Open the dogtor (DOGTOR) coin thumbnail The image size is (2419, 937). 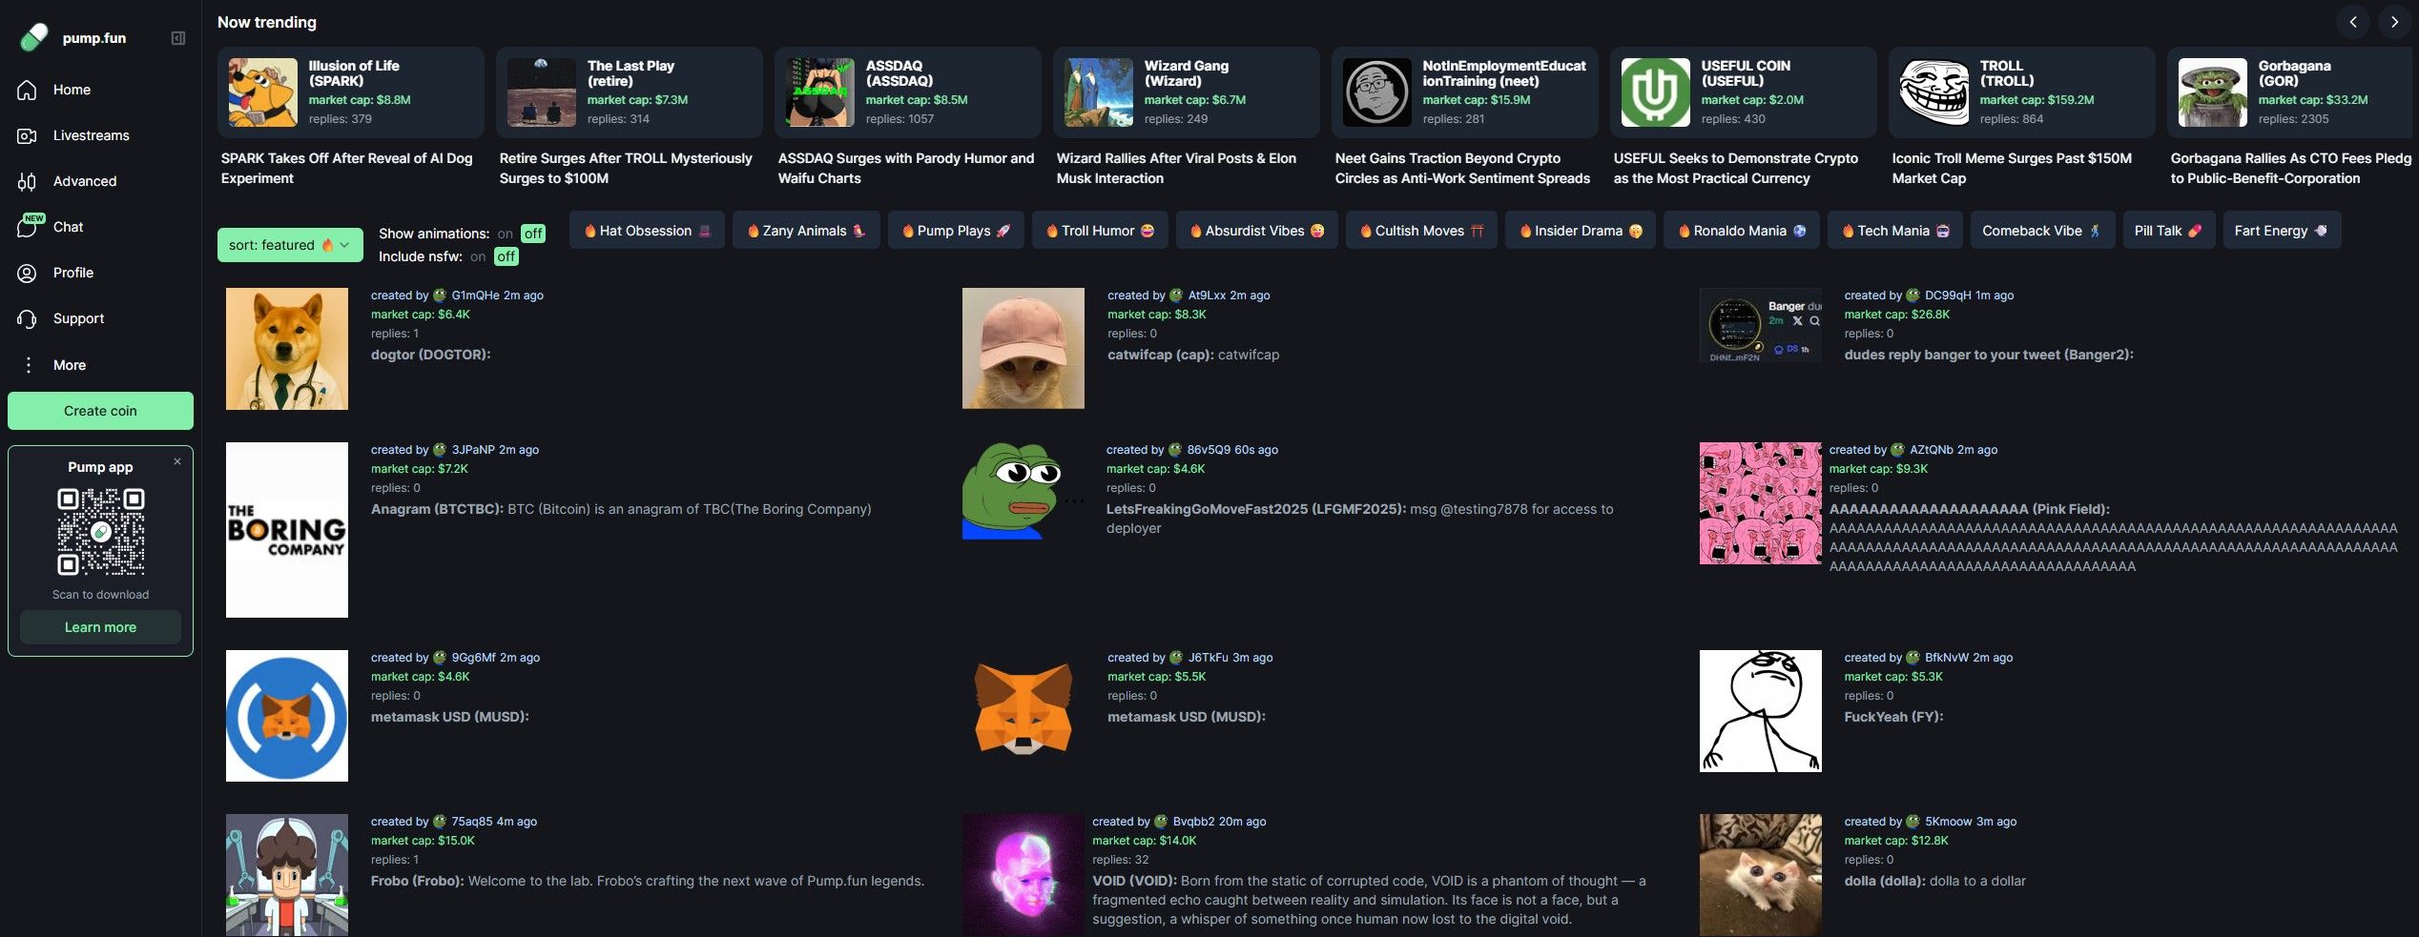[287, 349]
